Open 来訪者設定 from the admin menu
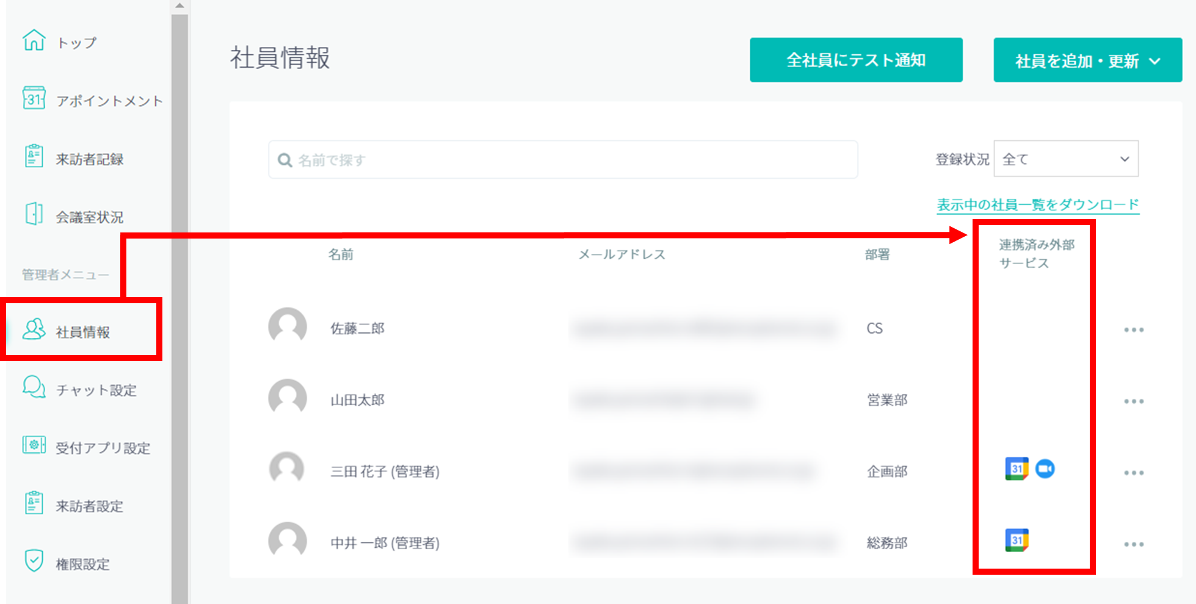This screenshot has width=1196, height=604. point(89,506)
